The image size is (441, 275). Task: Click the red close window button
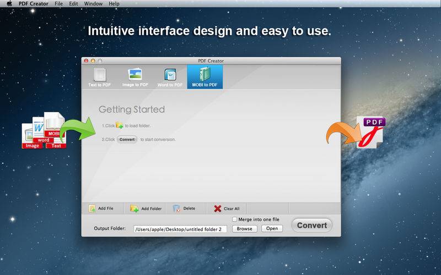coord(86,61)
